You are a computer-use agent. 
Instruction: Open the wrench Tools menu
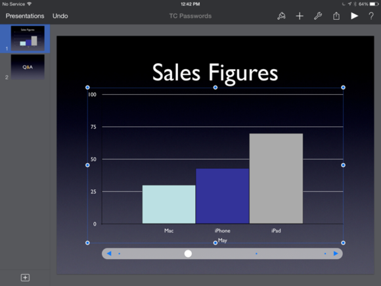tap(318, 16)
